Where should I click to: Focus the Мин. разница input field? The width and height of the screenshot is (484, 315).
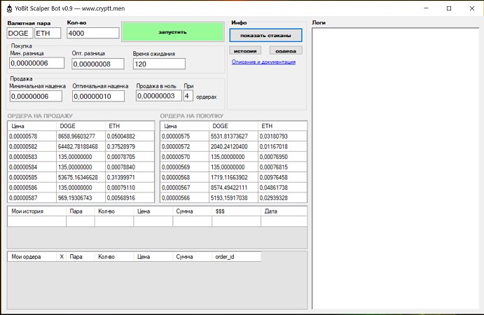(x=36, y=64)
